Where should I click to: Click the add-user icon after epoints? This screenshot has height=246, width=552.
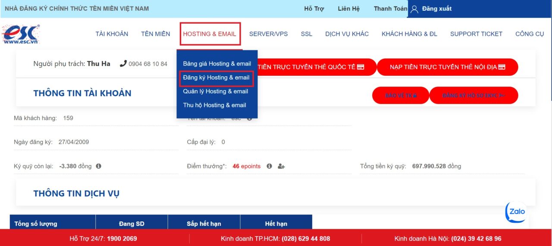(x=281, y=166)
